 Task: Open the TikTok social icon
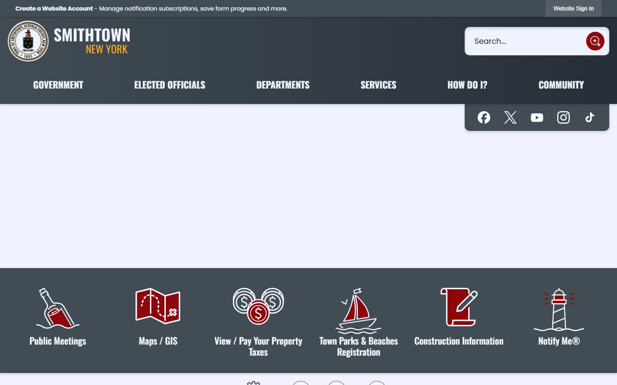click(x=590, y=117)
